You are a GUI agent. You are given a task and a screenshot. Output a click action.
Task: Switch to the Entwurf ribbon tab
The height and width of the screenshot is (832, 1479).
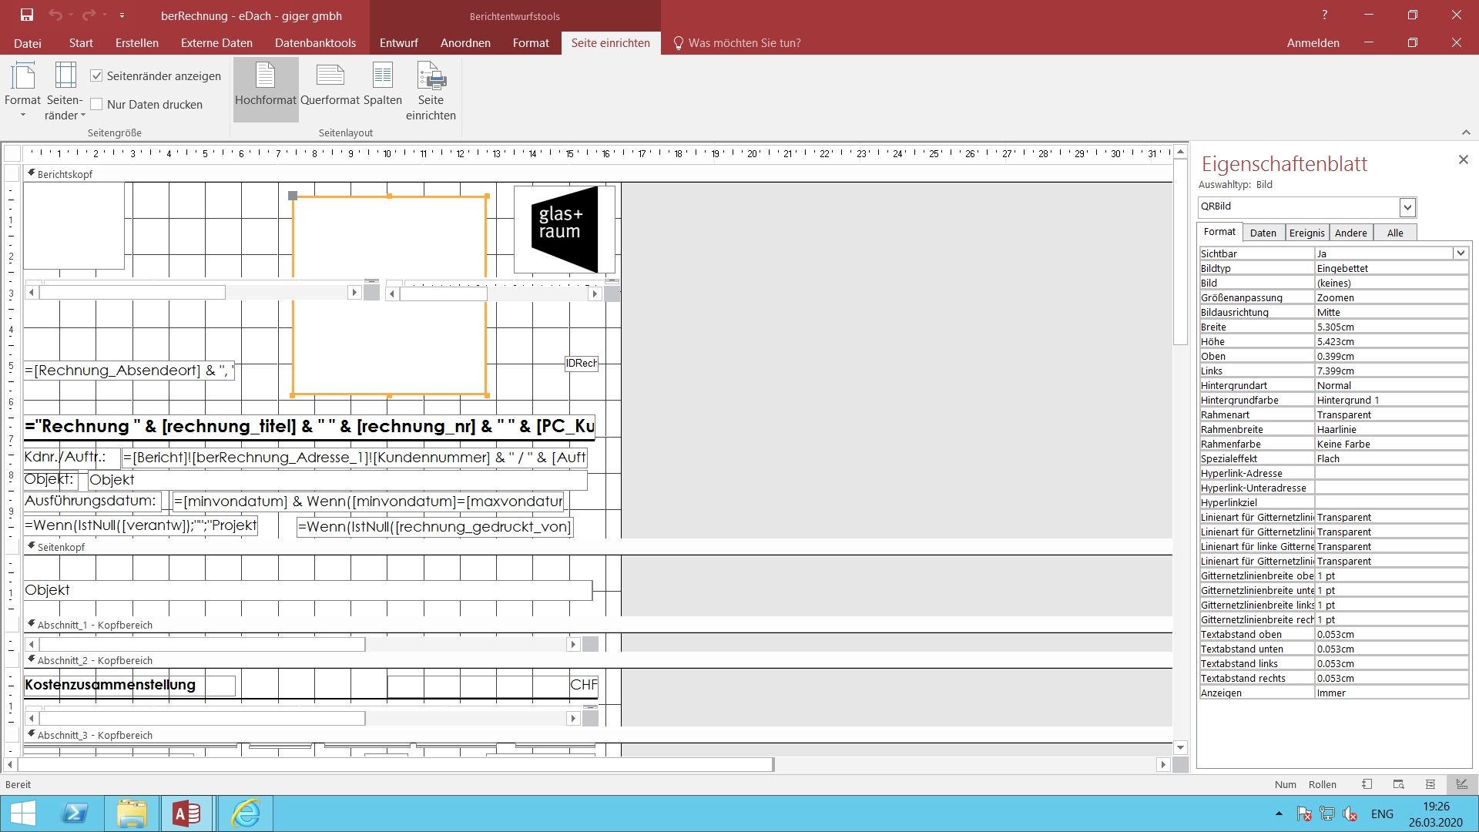click(398, 43)
